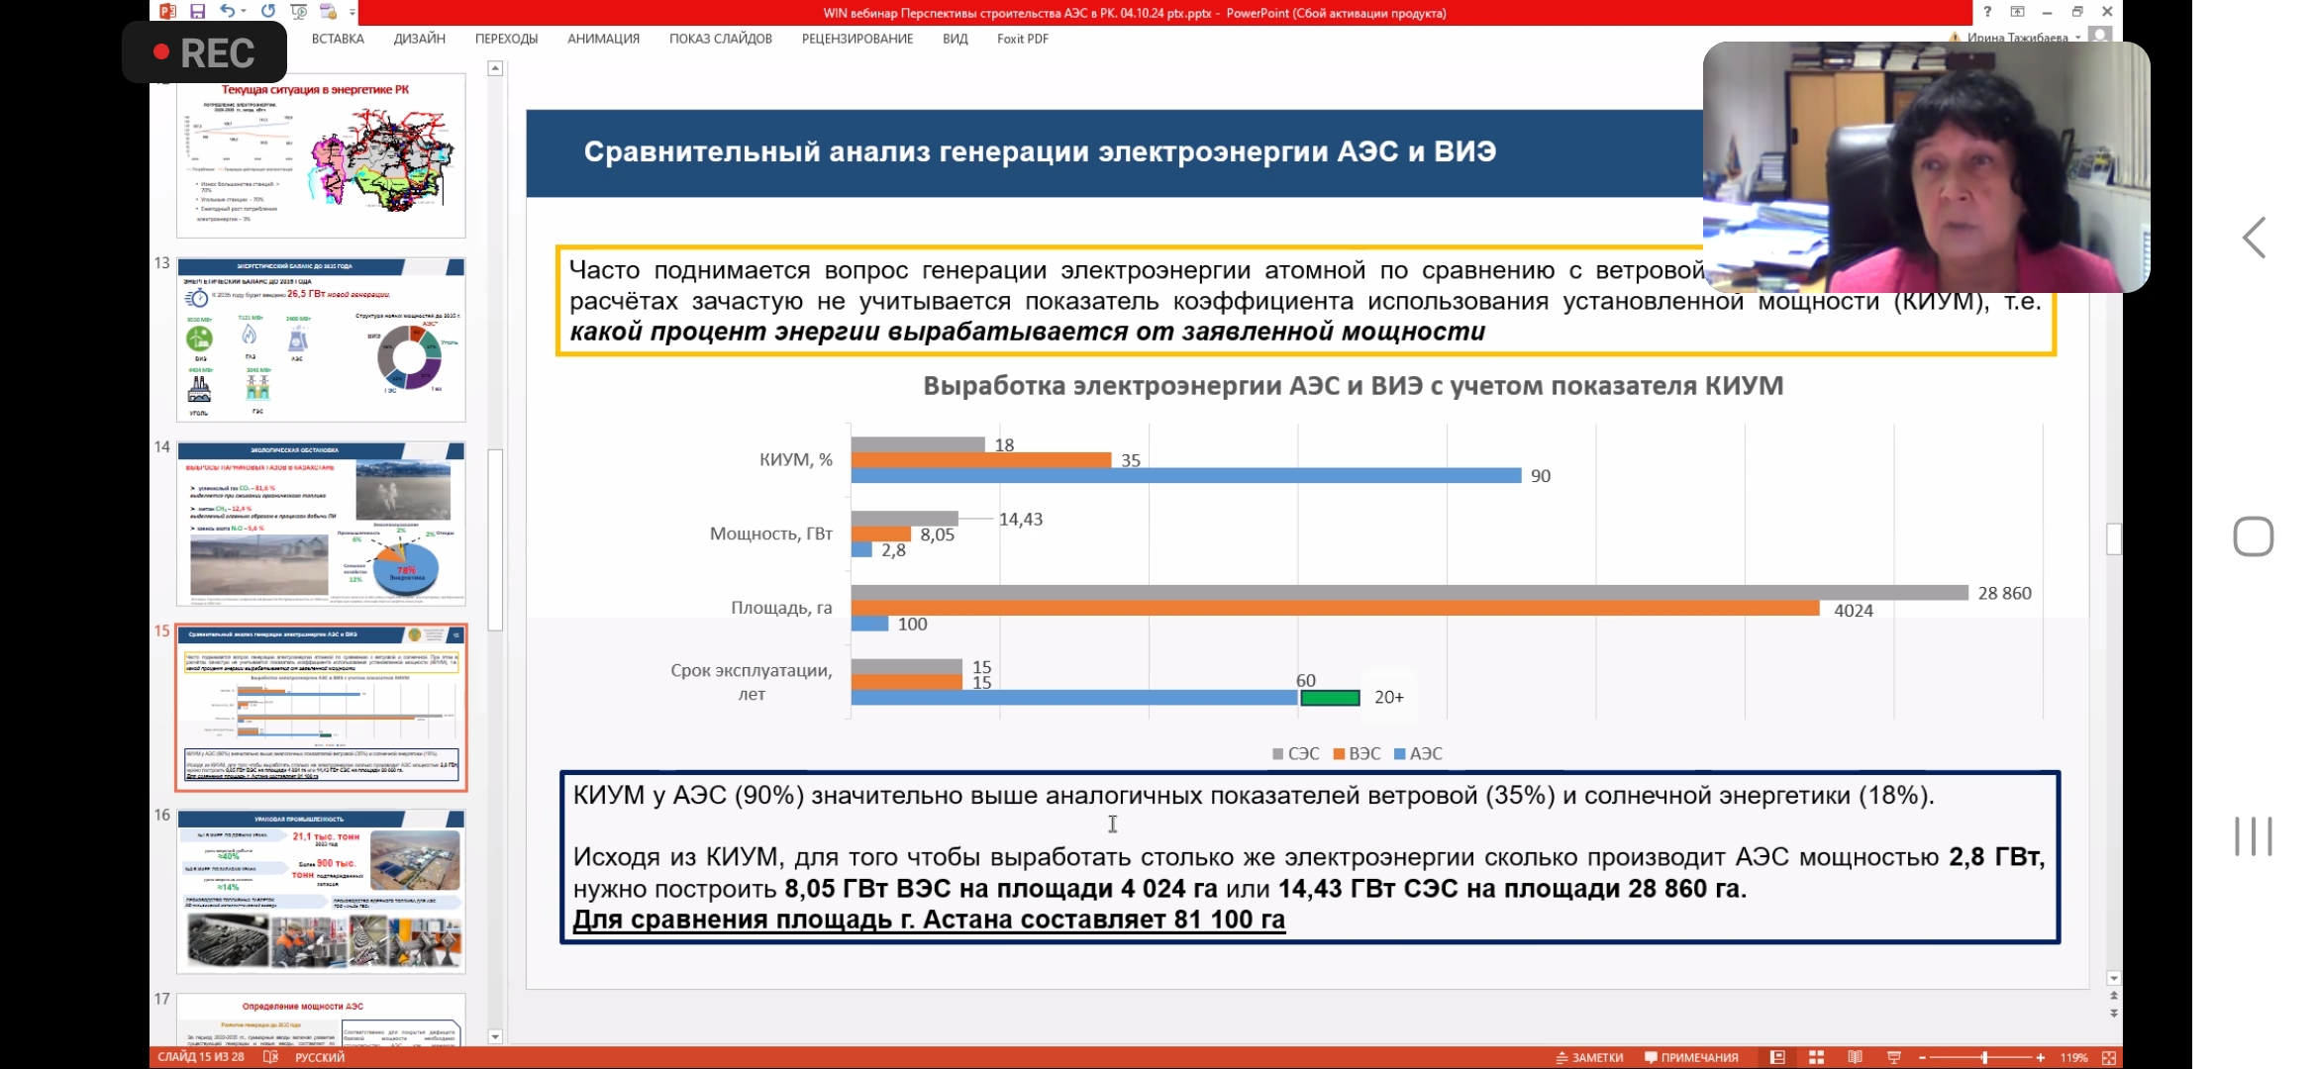Select slide 15 thumbnail in panel
Image resolution: width=2317 pixels, height=1069 pixels.
321,707
